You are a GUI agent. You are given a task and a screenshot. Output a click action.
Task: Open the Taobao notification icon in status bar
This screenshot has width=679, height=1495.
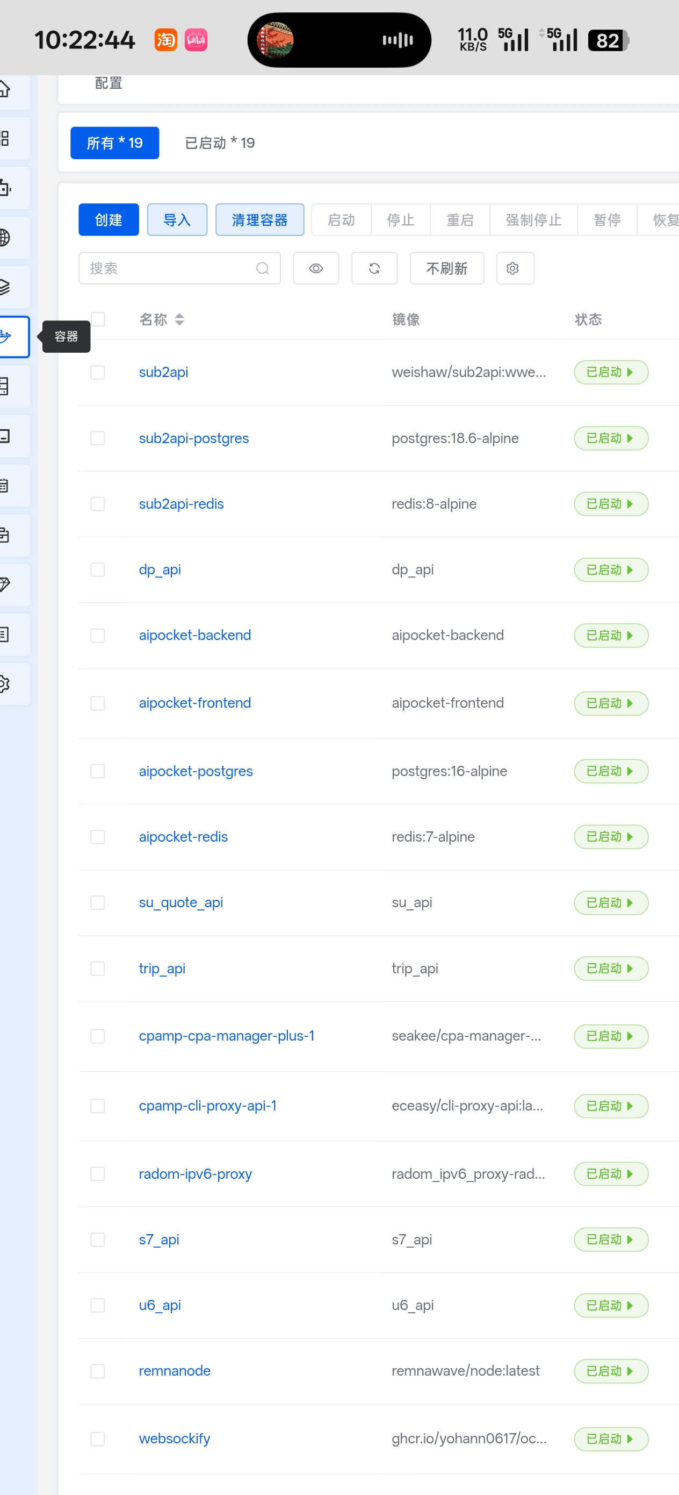tap(165, 40)
